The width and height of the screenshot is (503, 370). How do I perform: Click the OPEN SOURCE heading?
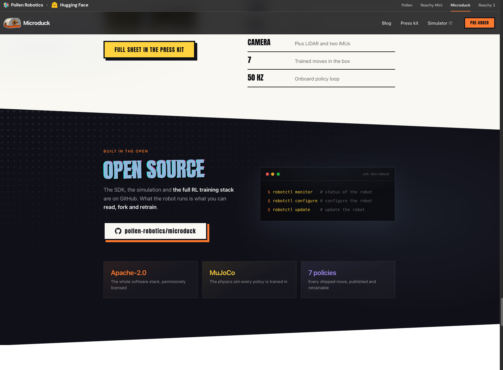(154, 169)
